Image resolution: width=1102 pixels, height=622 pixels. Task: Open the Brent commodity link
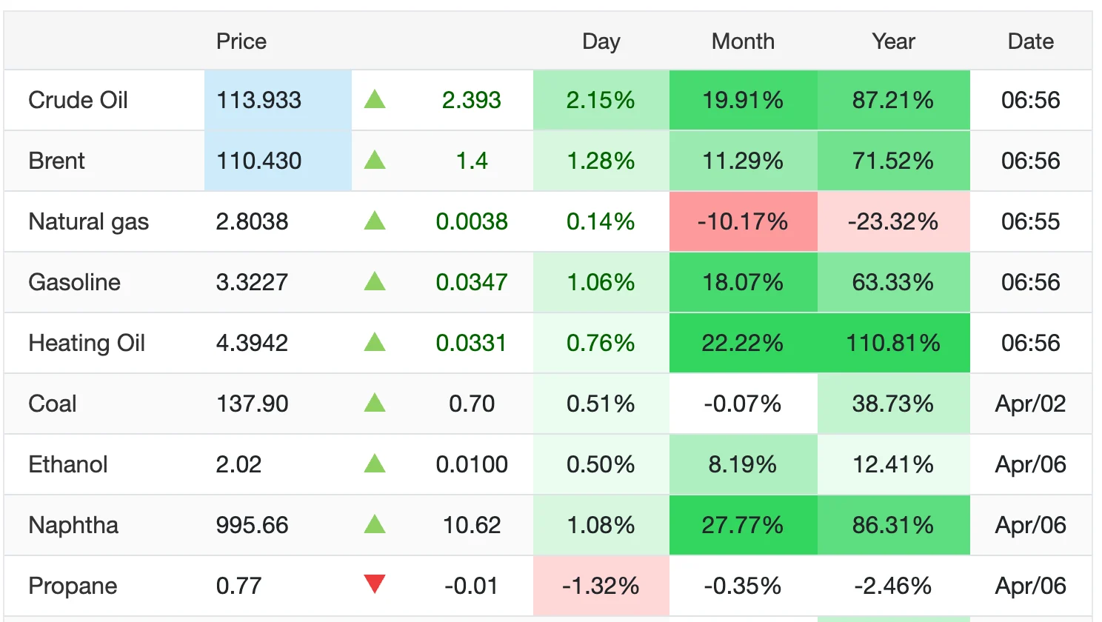(x=56, y=161)
